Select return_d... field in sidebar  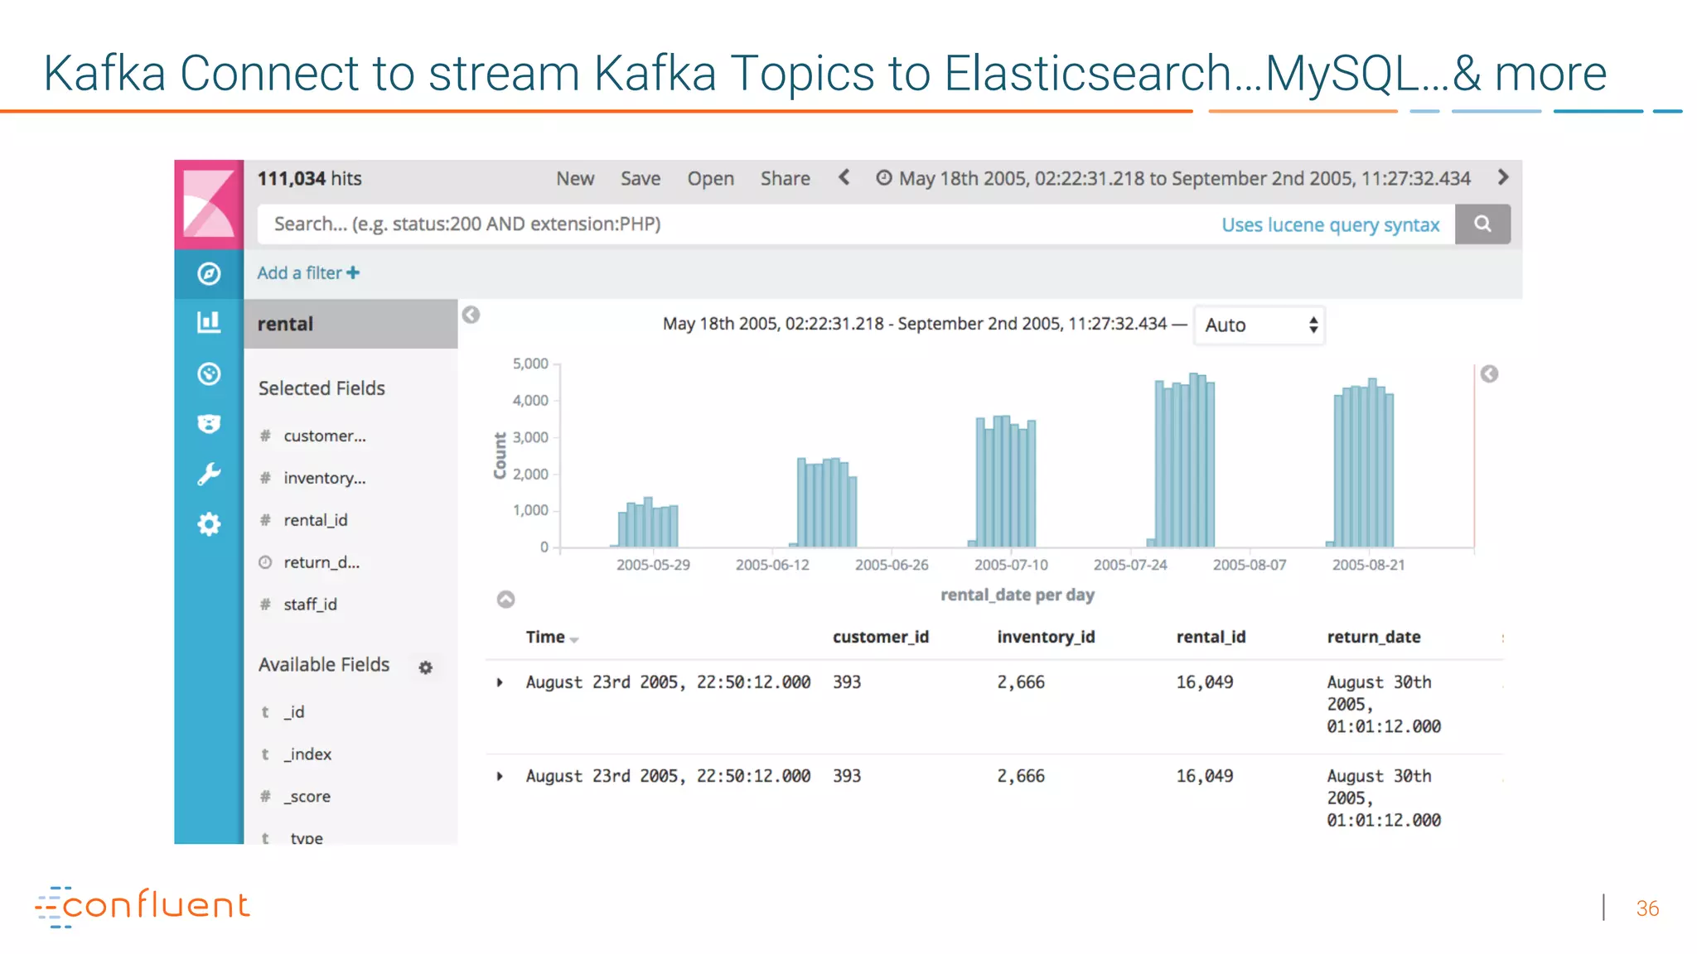322,562
